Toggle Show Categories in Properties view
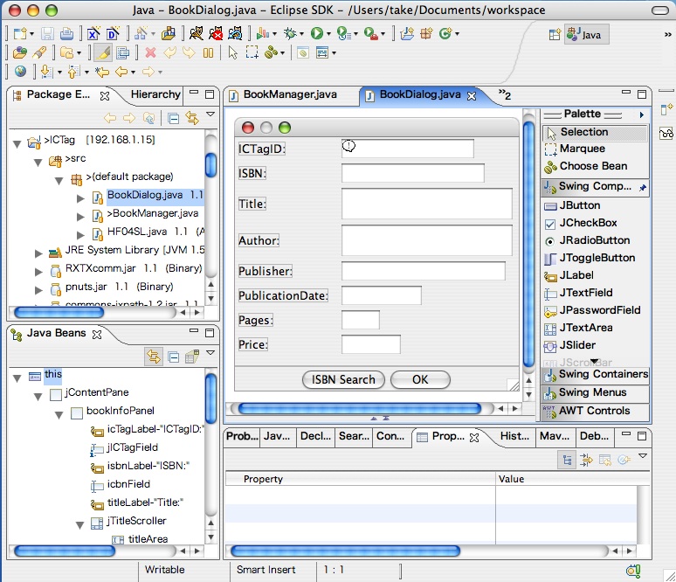 pos(567,459)
